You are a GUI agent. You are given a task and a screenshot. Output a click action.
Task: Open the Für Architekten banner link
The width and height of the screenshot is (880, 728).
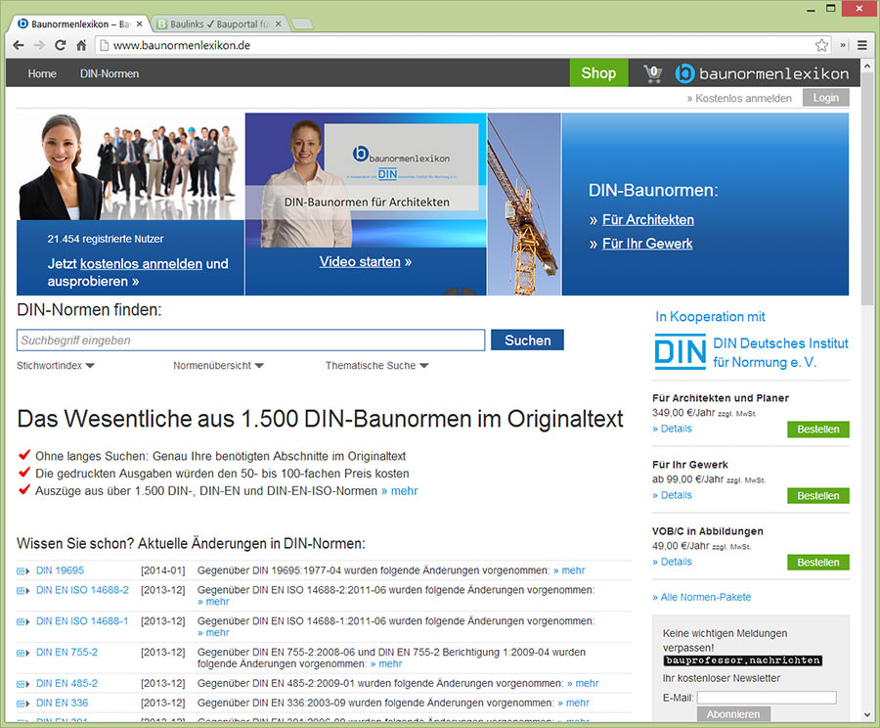(x=648, y=219)
